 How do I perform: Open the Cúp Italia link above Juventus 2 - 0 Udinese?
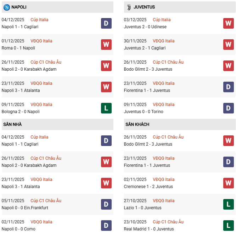pos(162,20)
